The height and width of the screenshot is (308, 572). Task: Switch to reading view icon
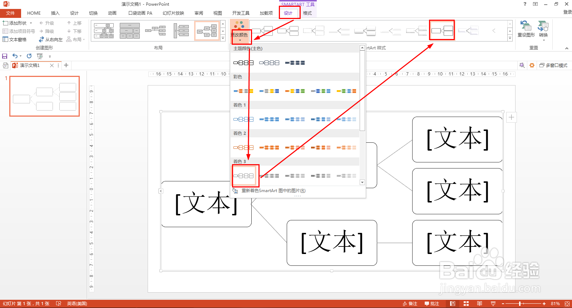tap(479, 304)
